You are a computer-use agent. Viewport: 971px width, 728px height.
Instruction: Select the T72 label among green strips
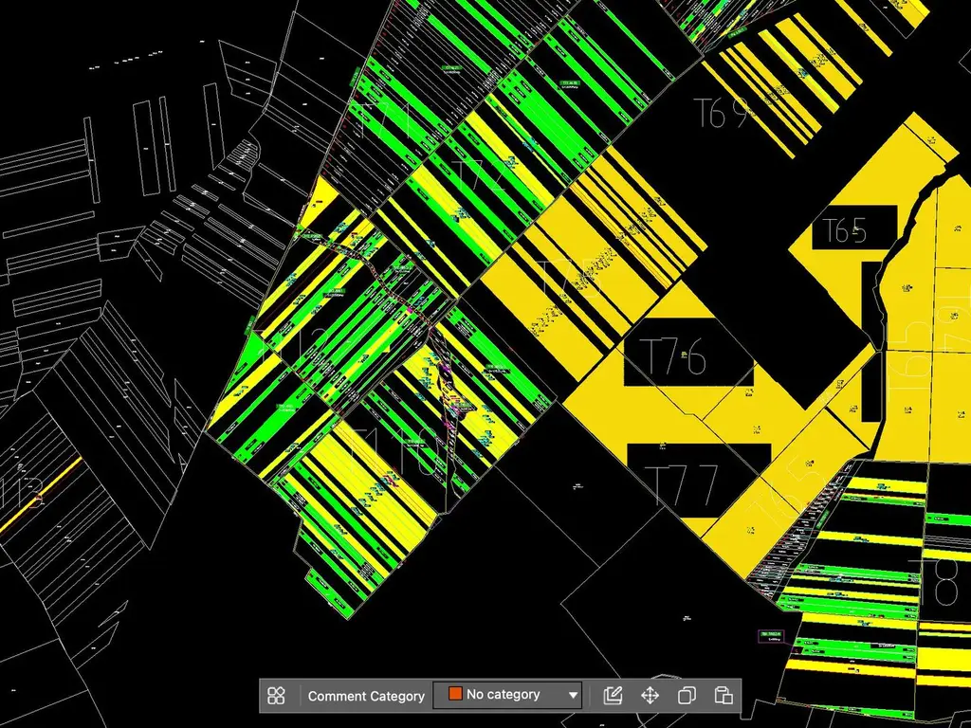click(x=481, y=175)
